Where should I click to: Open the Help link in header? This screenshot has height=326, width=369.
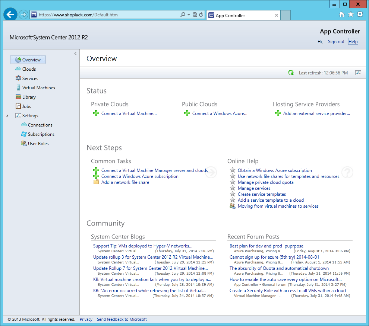[353, 42]
